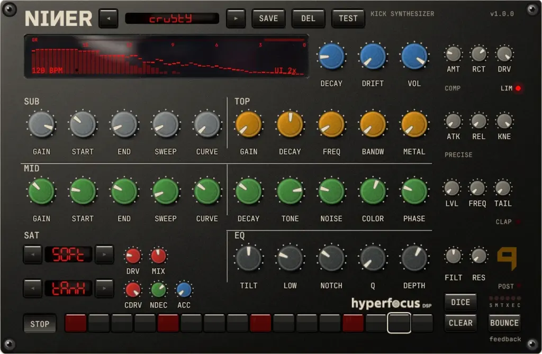The image size is (542, 354).
Task: Select previous saturation type left of SOFt
Action: click(32, 255)
